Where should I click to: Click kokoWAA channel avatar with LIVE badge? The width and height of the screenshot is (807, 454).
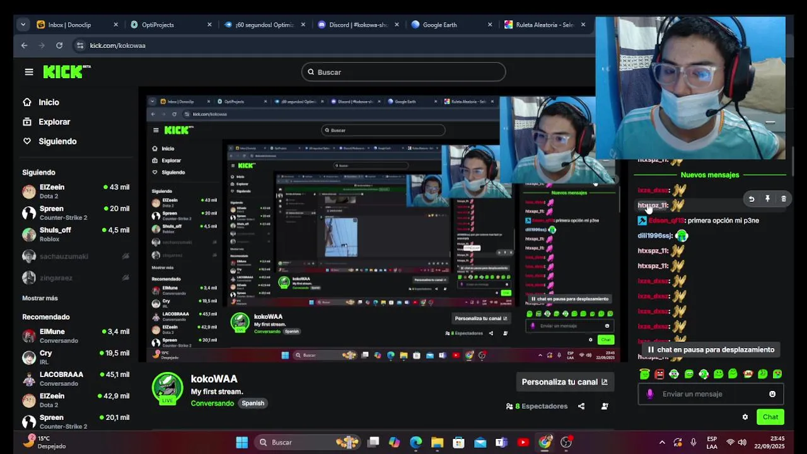168,388
